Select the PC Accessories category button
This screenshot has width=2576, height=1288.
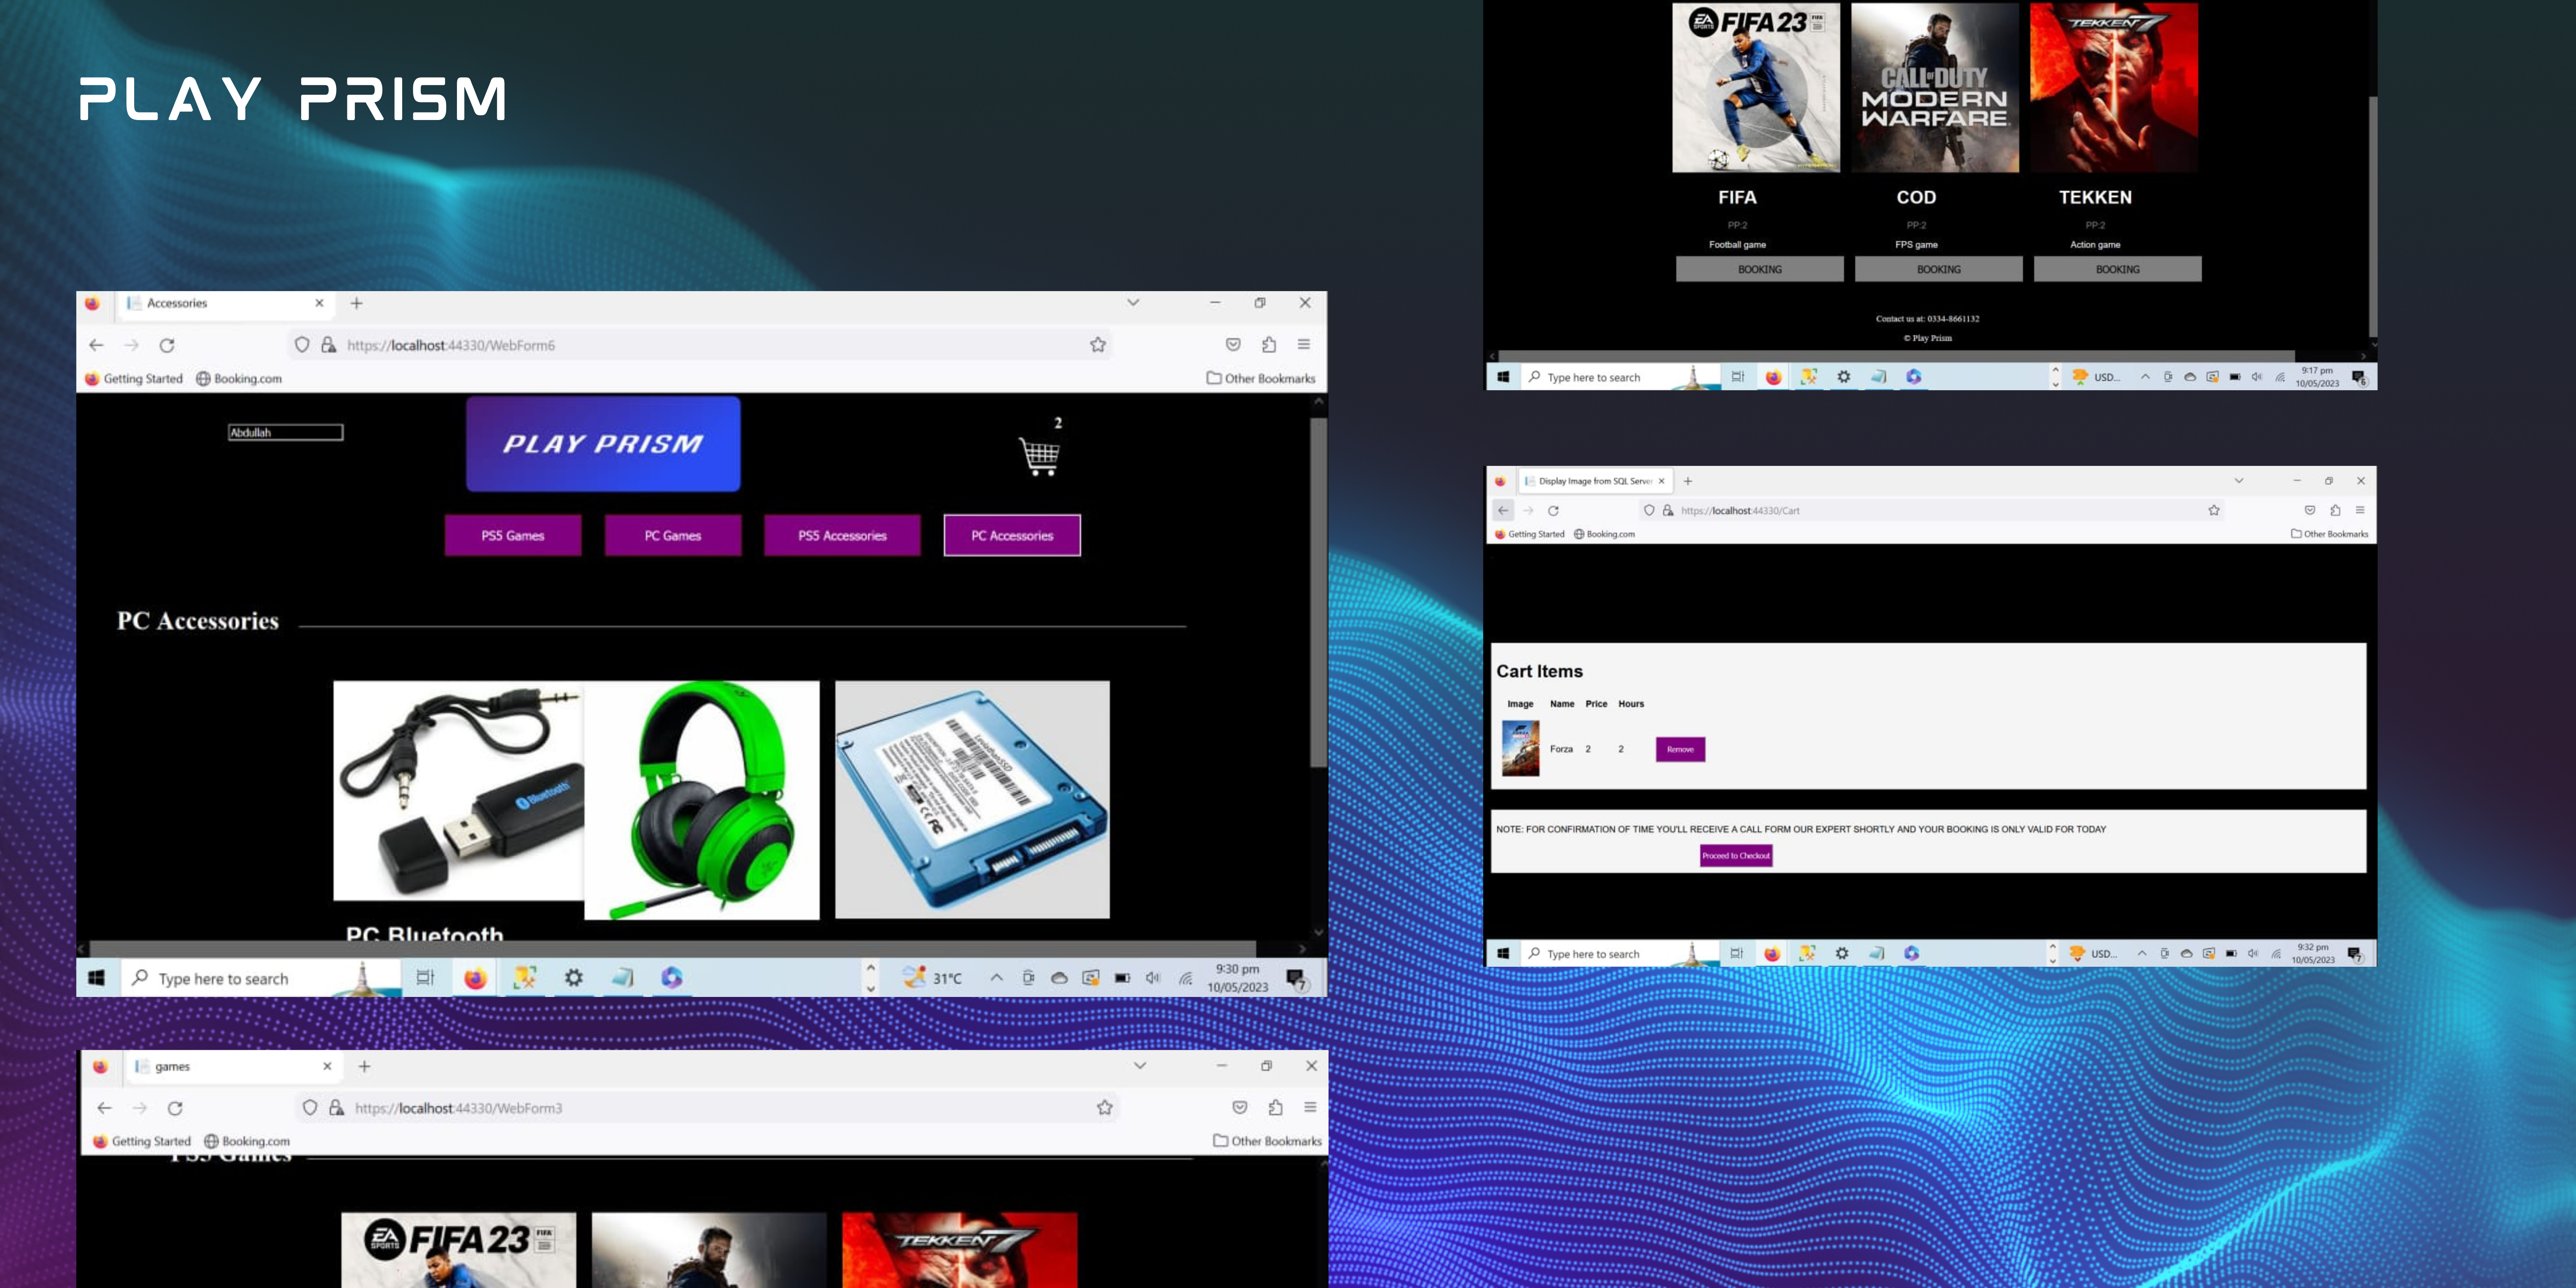pyautogui.click(x=1012, y=535)
